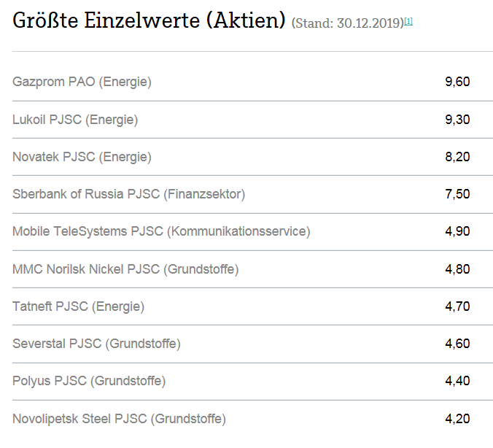
Task: Click the 4,20 value for Novolipetsk Steel
Action: (x=457, y=419)
